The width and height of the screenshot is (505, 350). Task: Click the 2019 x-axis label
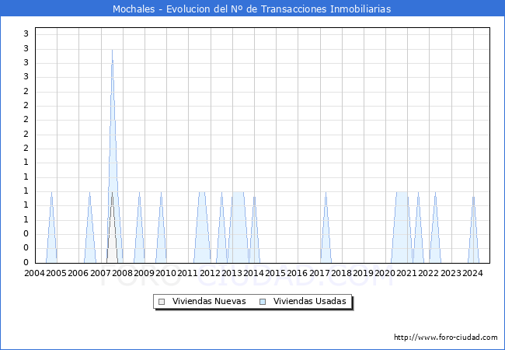pos(363,273)
